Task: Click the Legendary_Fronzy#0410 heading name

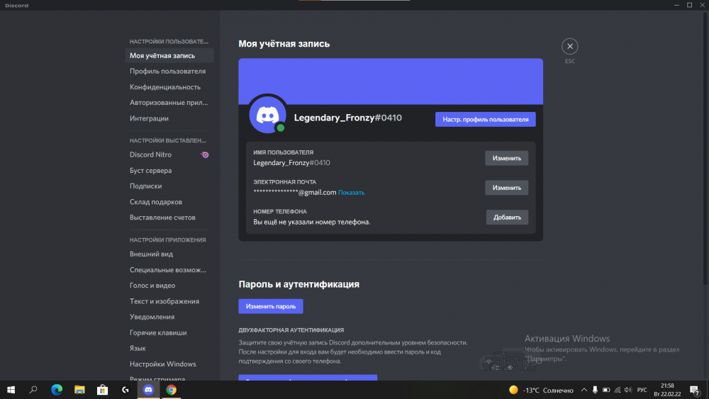Action: [x=347, y=118]
